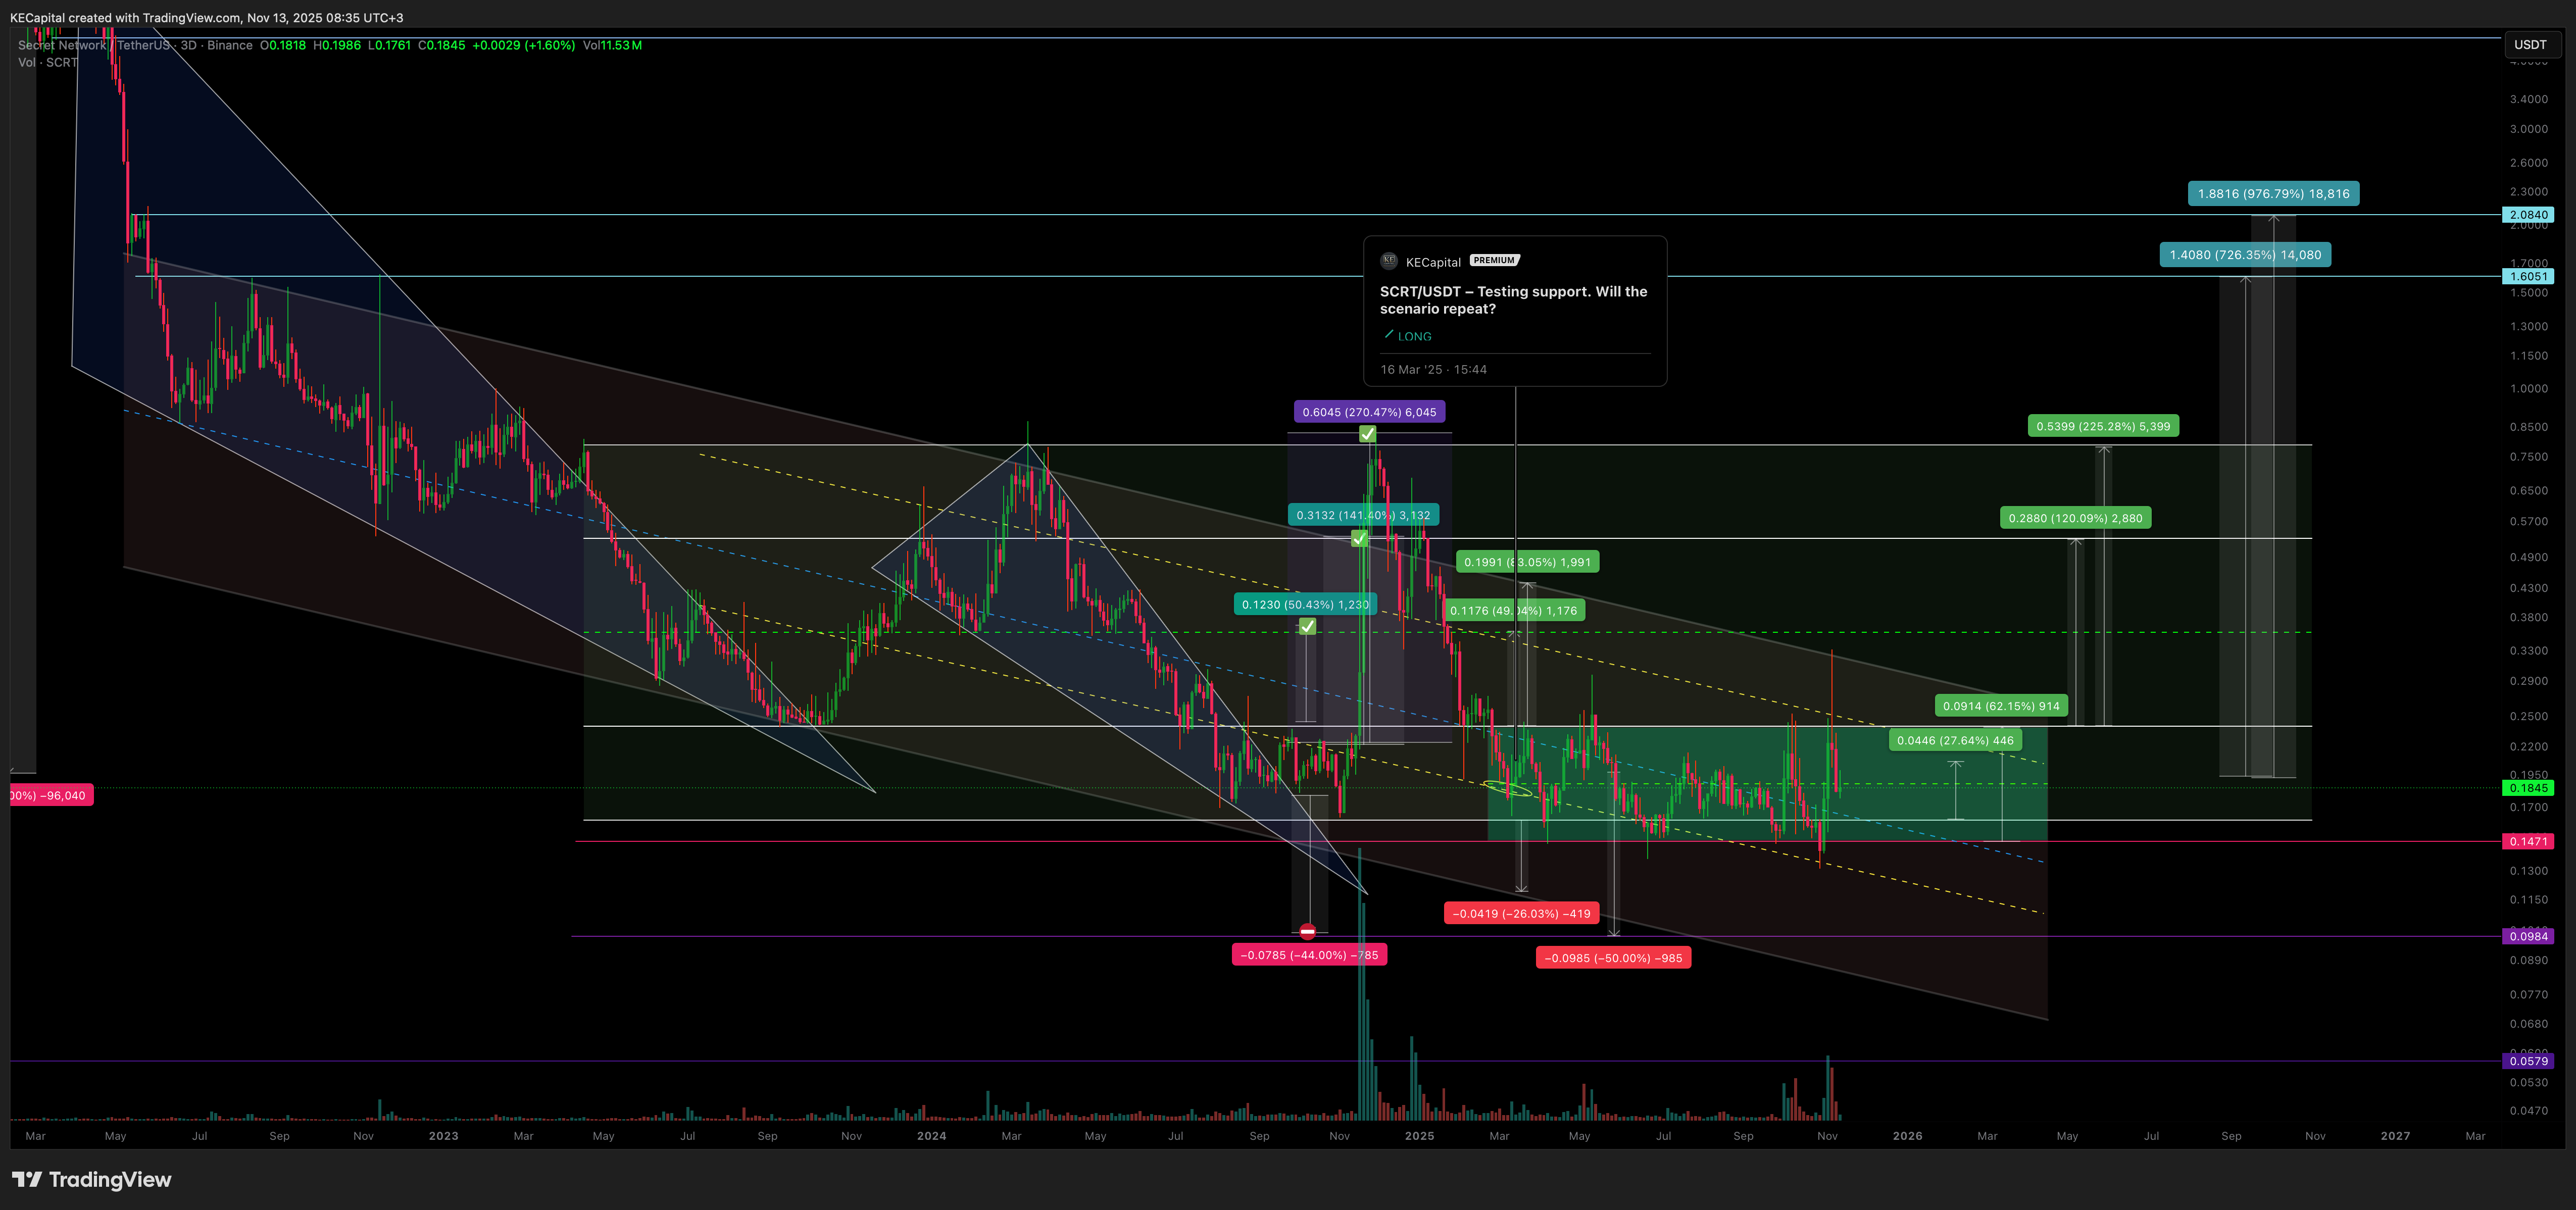2576x1210 pixels.
Task: Click the 0.1991 green measurement label
Action: point(1527,562)
